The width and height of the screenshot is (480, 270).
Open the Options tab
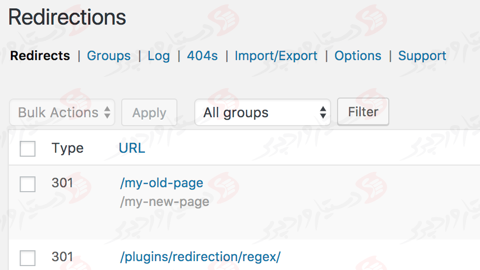[x=358, y=56]
